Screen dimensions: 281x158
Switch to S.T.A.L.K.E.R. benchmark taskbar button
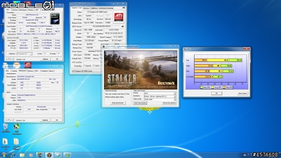coord(49,155)
